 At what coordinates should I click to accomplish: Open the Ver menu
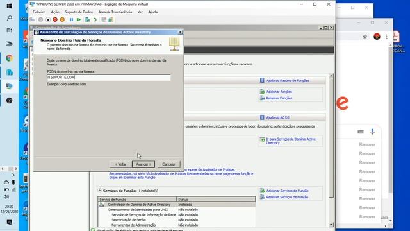point(140,12)
